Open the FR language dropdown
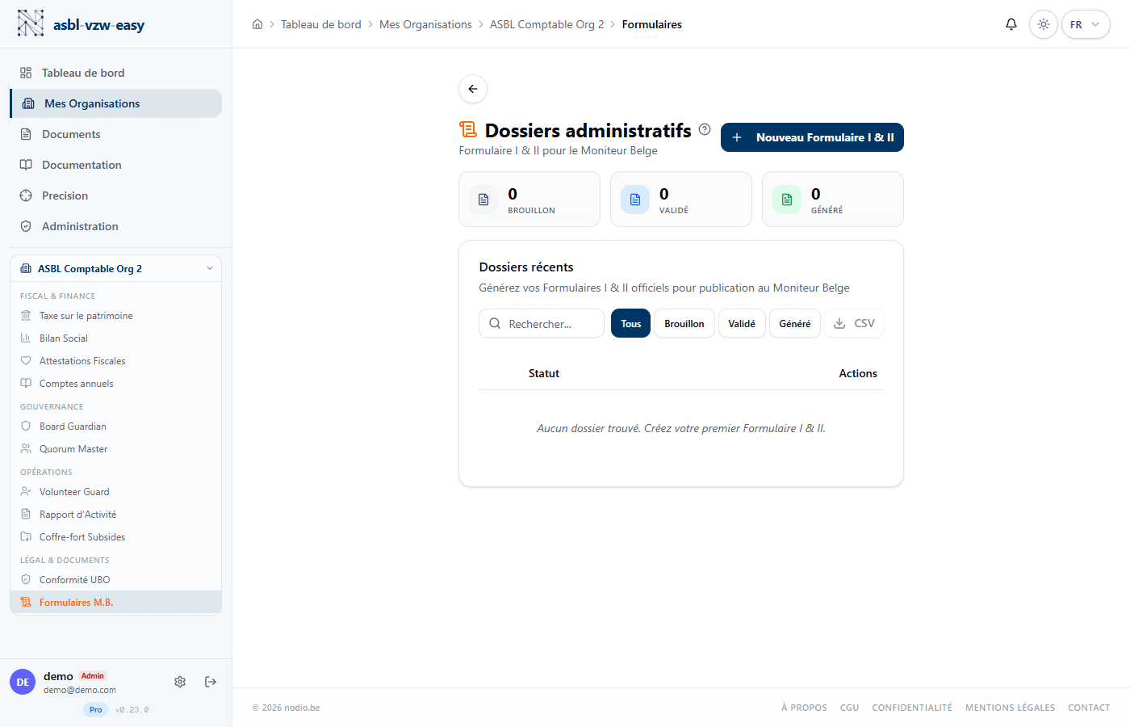 (x=1086, y=24)
